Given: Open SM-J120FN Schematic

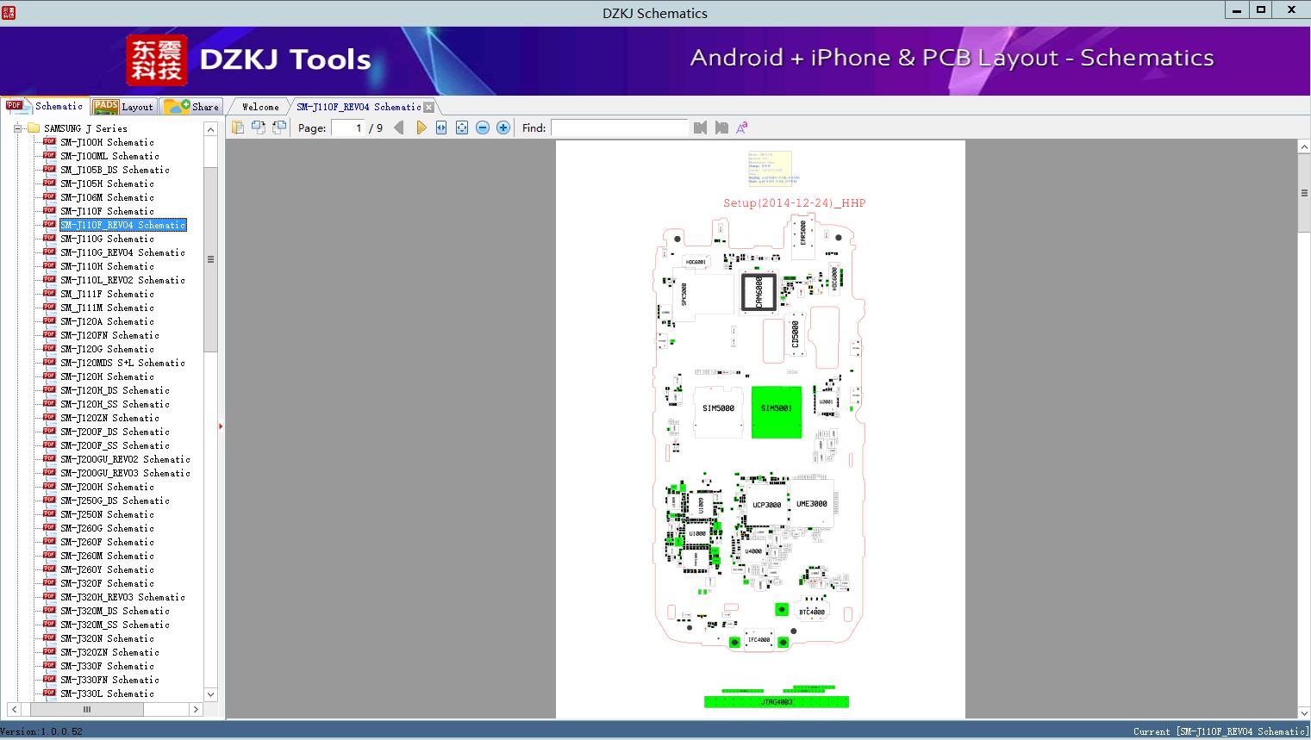Looking at the screenshot, I should 109,335.
